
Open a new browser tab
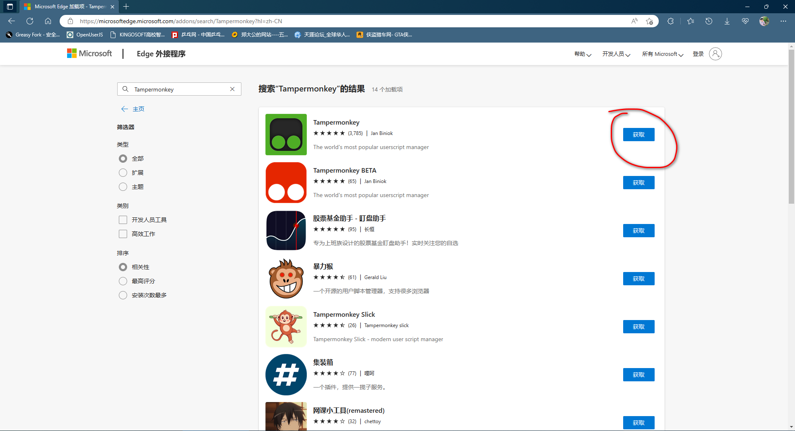[126, 7]
